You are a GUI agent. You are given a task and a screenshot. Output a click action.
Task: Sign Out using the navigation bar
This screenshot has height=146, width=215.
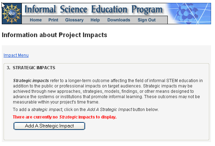click(147, 20)
